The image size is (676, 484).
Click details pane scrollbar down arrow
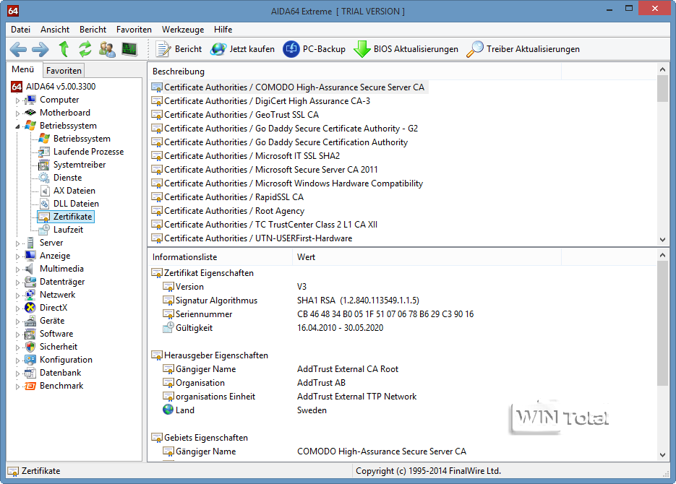pos(663,454)
